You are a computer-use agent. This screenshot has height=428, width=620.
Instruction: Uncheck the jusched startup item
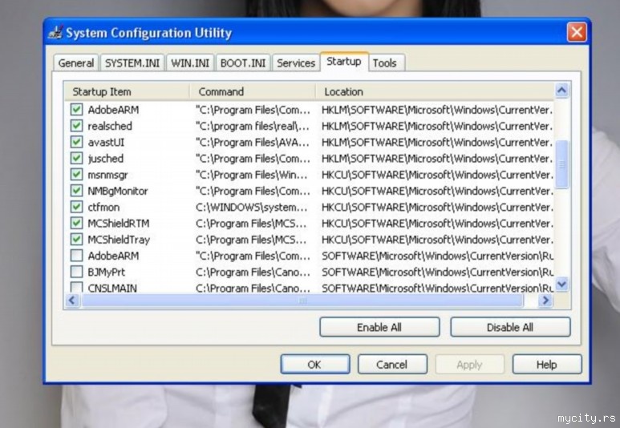[x=76, y=158]
